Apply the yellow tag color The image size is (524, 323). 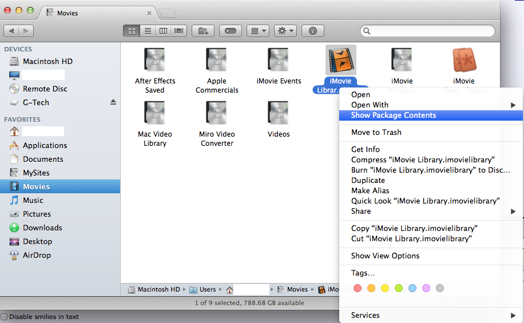[384, 288]
